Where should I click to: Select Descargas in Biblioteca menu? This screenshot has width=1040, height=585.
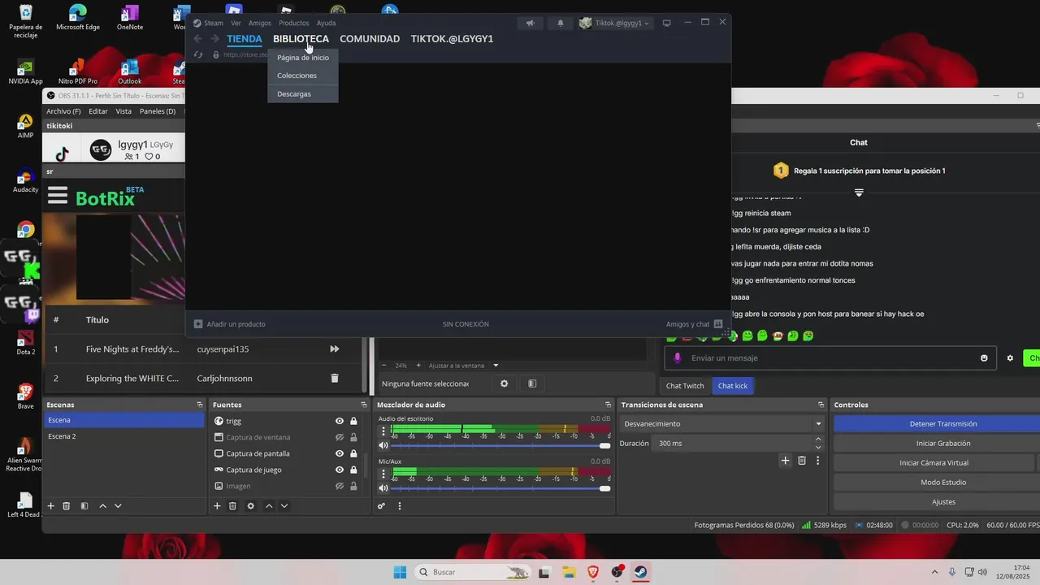pyautogui.click(x=303, y=94)
